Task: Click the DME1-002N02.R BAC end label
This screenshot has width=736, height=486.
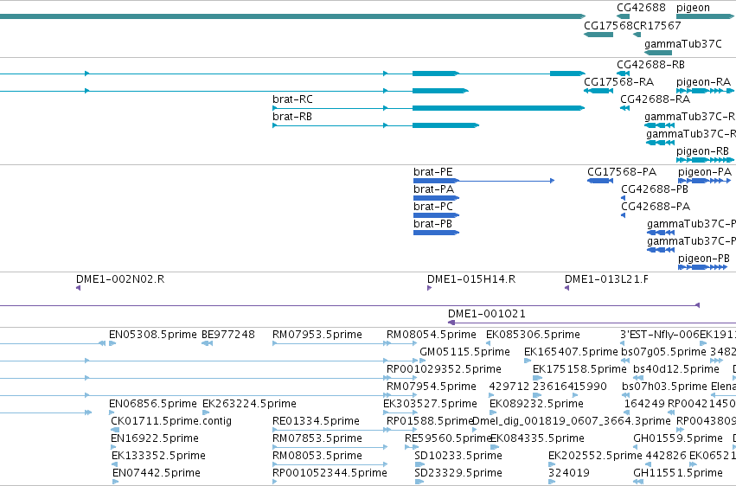Action: tap(120, 279)
